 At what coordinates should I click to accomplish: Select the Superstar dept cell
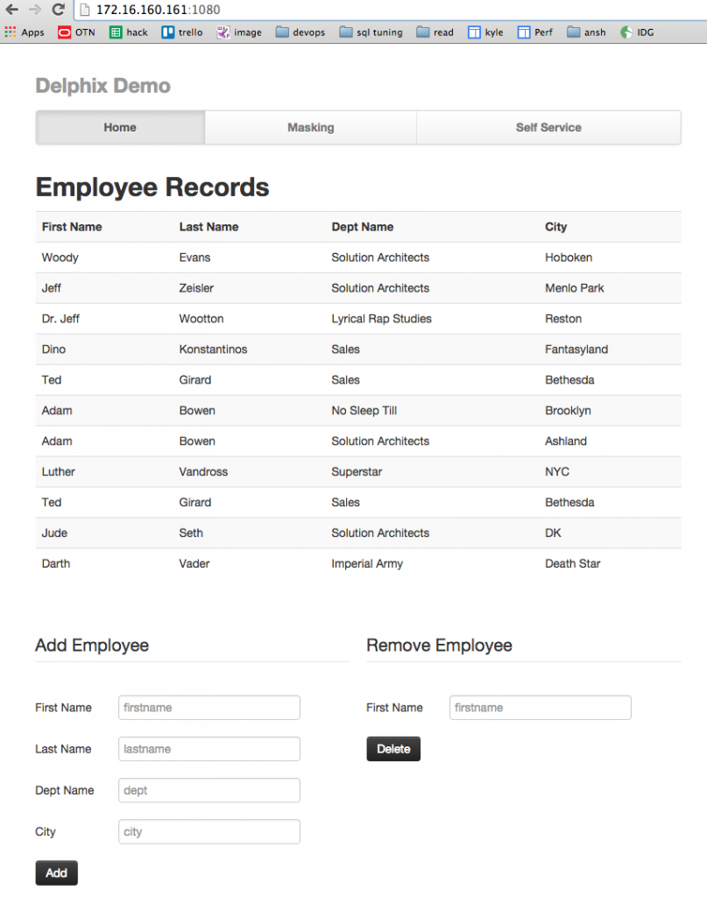pyautogui.click(x=357, y=471)
